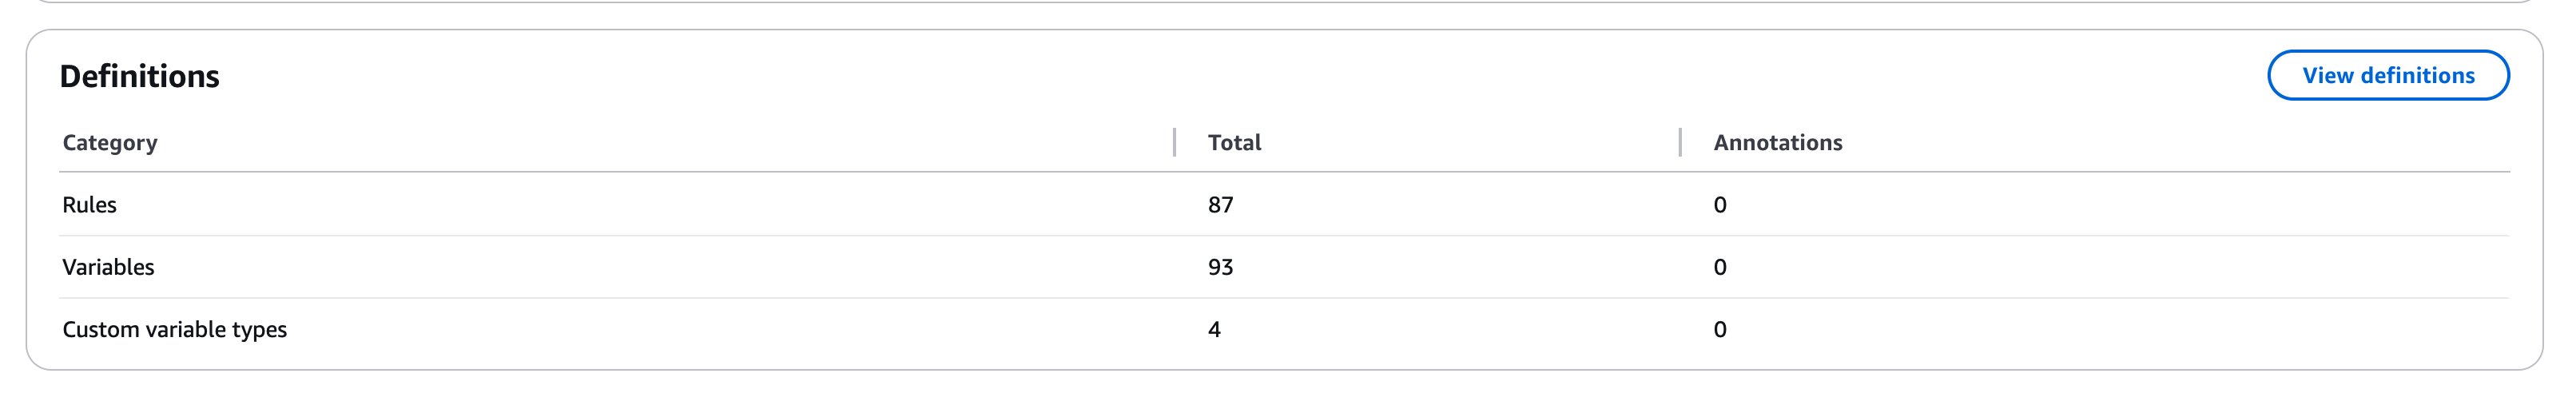This screenshot has height=409, width=2576.
Task: Grab the divider between Category and Total
Action: coord(1174,143)
